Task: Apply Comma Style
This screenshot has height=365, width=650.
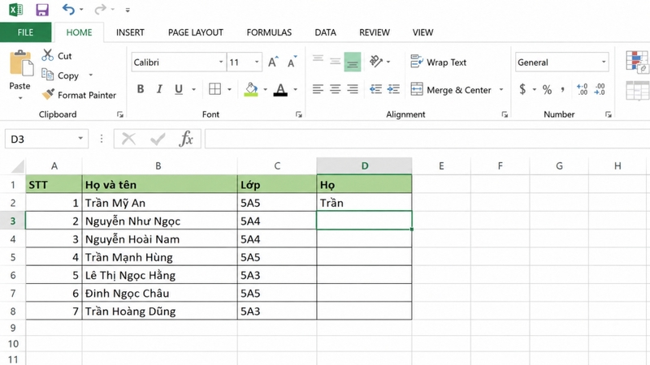Action: point(562,89)
